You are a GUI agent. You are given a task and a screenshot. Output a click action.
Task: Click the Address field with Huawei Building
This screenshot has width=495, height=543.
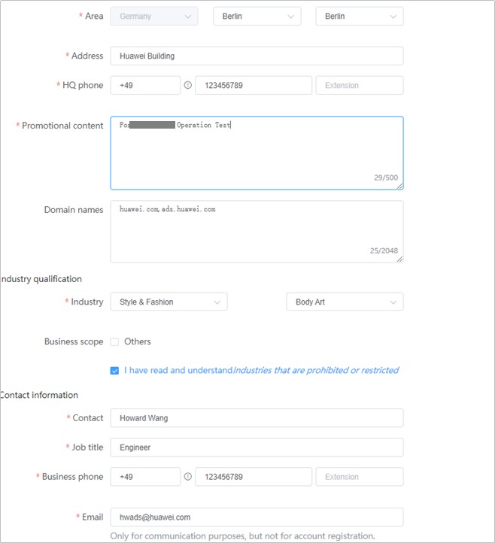pyautogui.click(x=257, y=56)
